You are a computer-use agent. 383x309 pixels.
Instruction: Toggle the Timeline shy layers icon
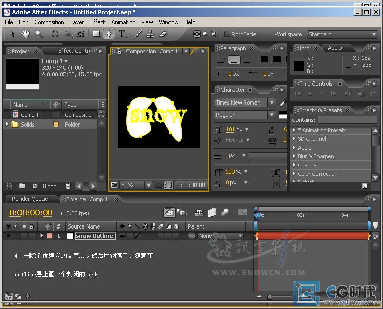199,213
